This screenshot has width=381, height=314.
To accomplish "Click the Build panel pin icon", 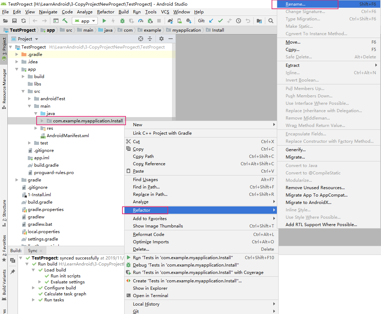I will point(13,271).
